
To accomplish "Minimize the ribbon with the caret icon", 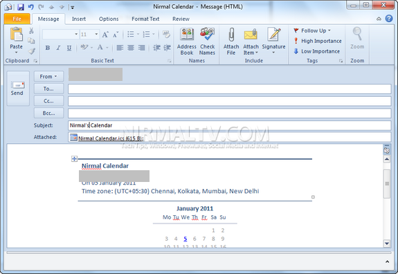I will pyautogui.click(x=379, y=19).
